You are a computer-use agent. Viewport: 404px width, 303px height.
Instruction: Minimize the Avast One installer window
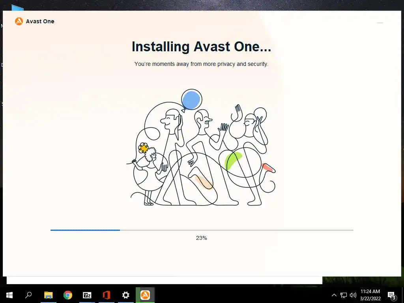pos(380,23)
